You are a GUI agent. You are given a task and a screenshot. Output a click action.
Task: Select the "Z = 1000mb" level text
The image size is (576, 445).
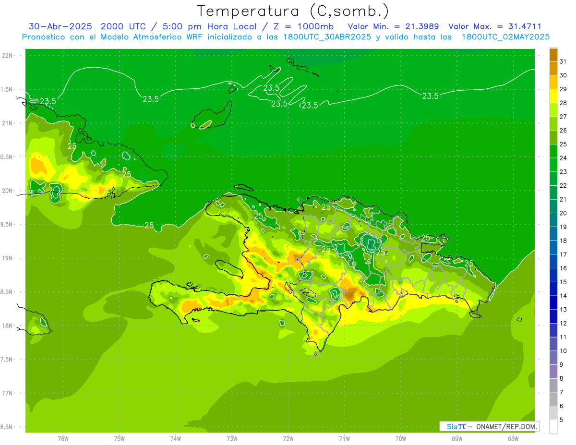303,26
